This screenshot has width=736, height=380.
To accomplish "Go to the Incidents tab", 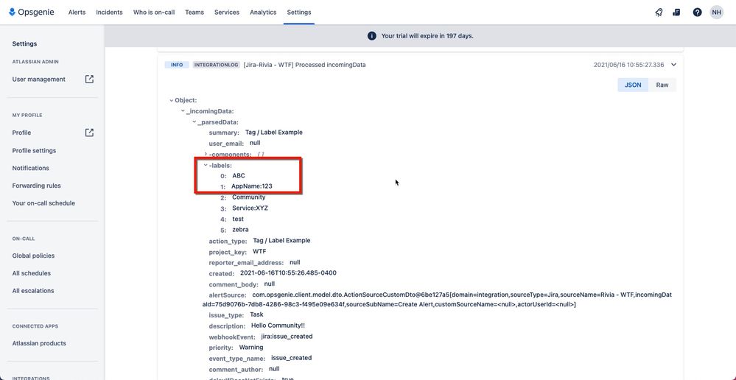I will click(109, 13).
